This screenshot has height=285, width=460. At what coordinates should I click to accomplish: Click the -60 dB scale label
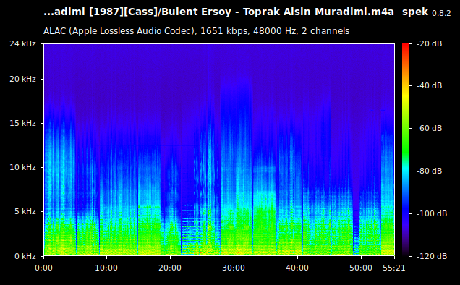[429, 128]
